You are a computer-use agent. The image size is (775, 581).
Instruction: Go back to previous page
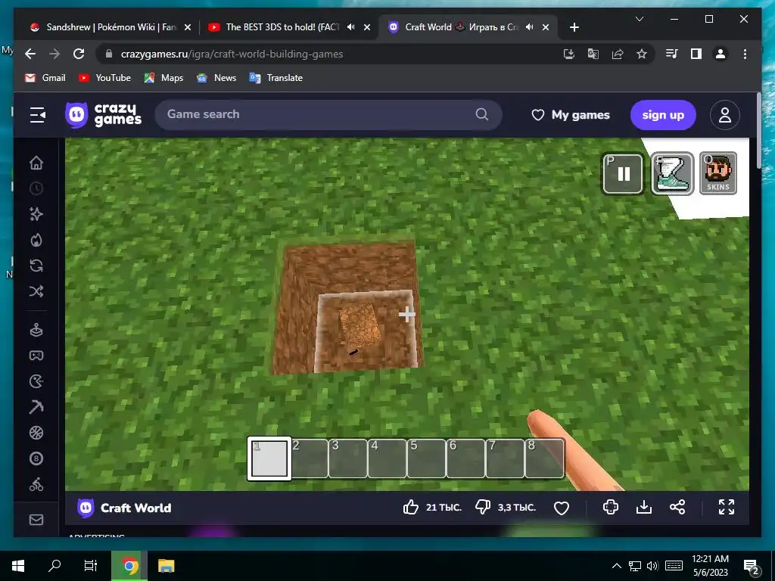click(30, 54)
